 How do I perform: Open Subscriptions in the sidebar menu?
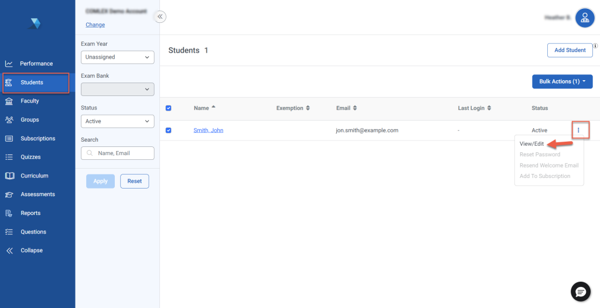tap(37, 139)
